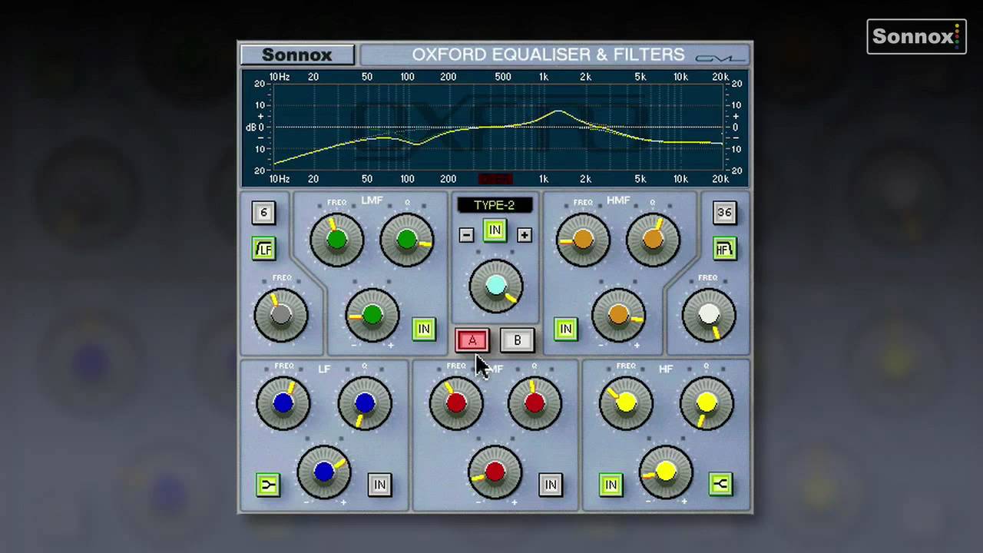Viewport: 983px width, 553px height.
Task: Click the orange HMF frequency knob
Action: 583,240
